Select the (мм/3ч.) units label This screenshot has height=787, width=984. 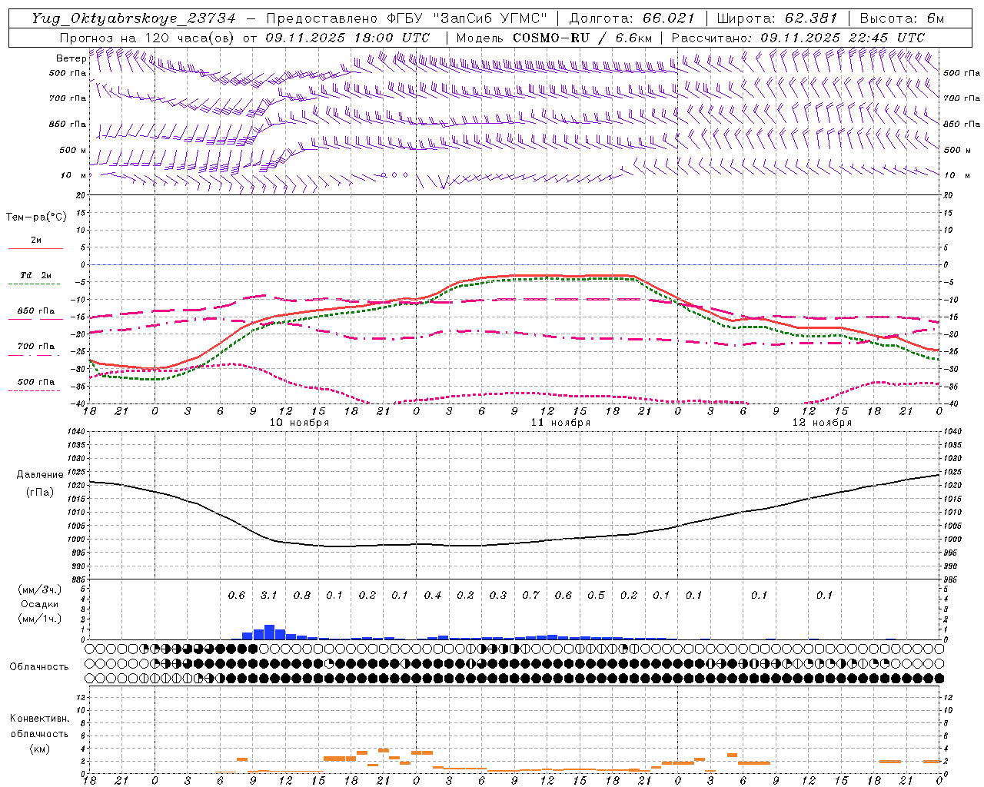click(40, 590)
